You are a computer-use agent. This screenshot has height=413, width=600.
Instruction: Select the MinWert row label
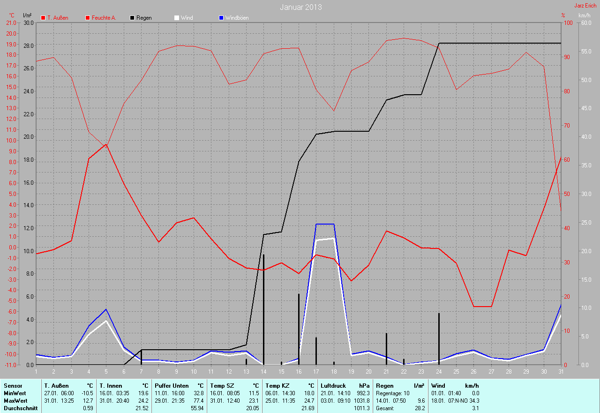pyautogui.click(x=15, y=393)
